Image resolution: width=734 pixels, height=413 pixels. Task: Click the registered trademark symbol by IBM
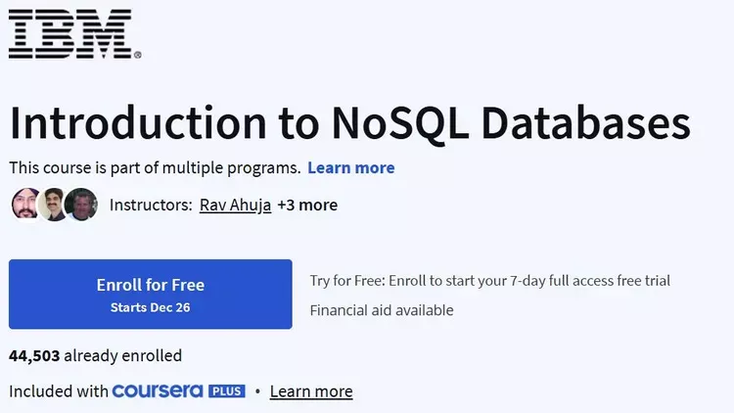(x=138, y=55)
